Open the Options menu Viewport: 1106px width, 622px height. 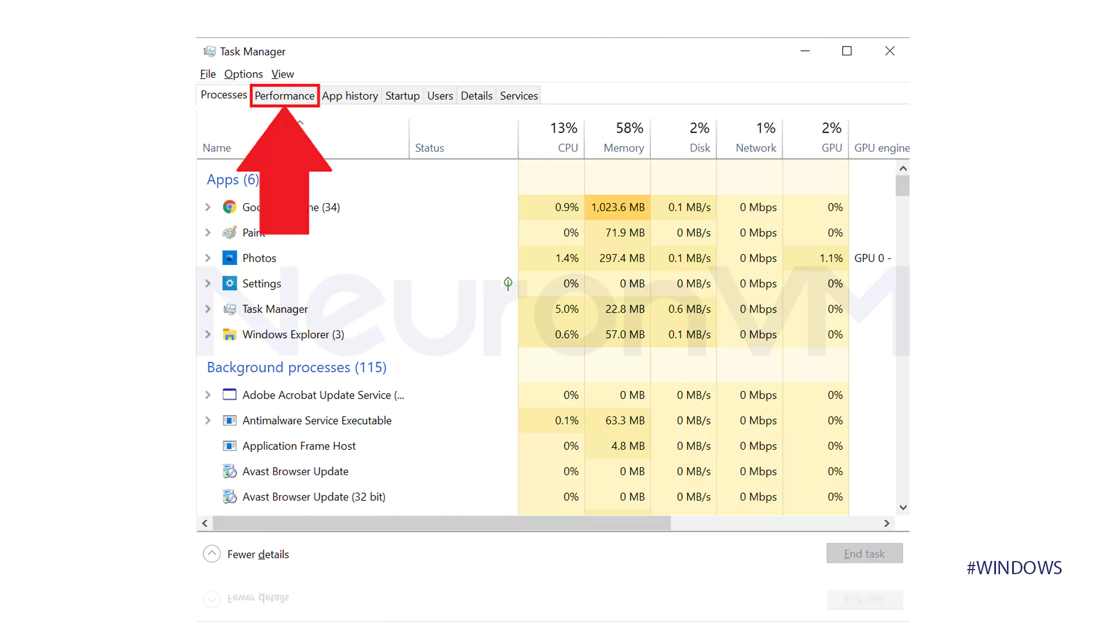[x=243, y=74]
